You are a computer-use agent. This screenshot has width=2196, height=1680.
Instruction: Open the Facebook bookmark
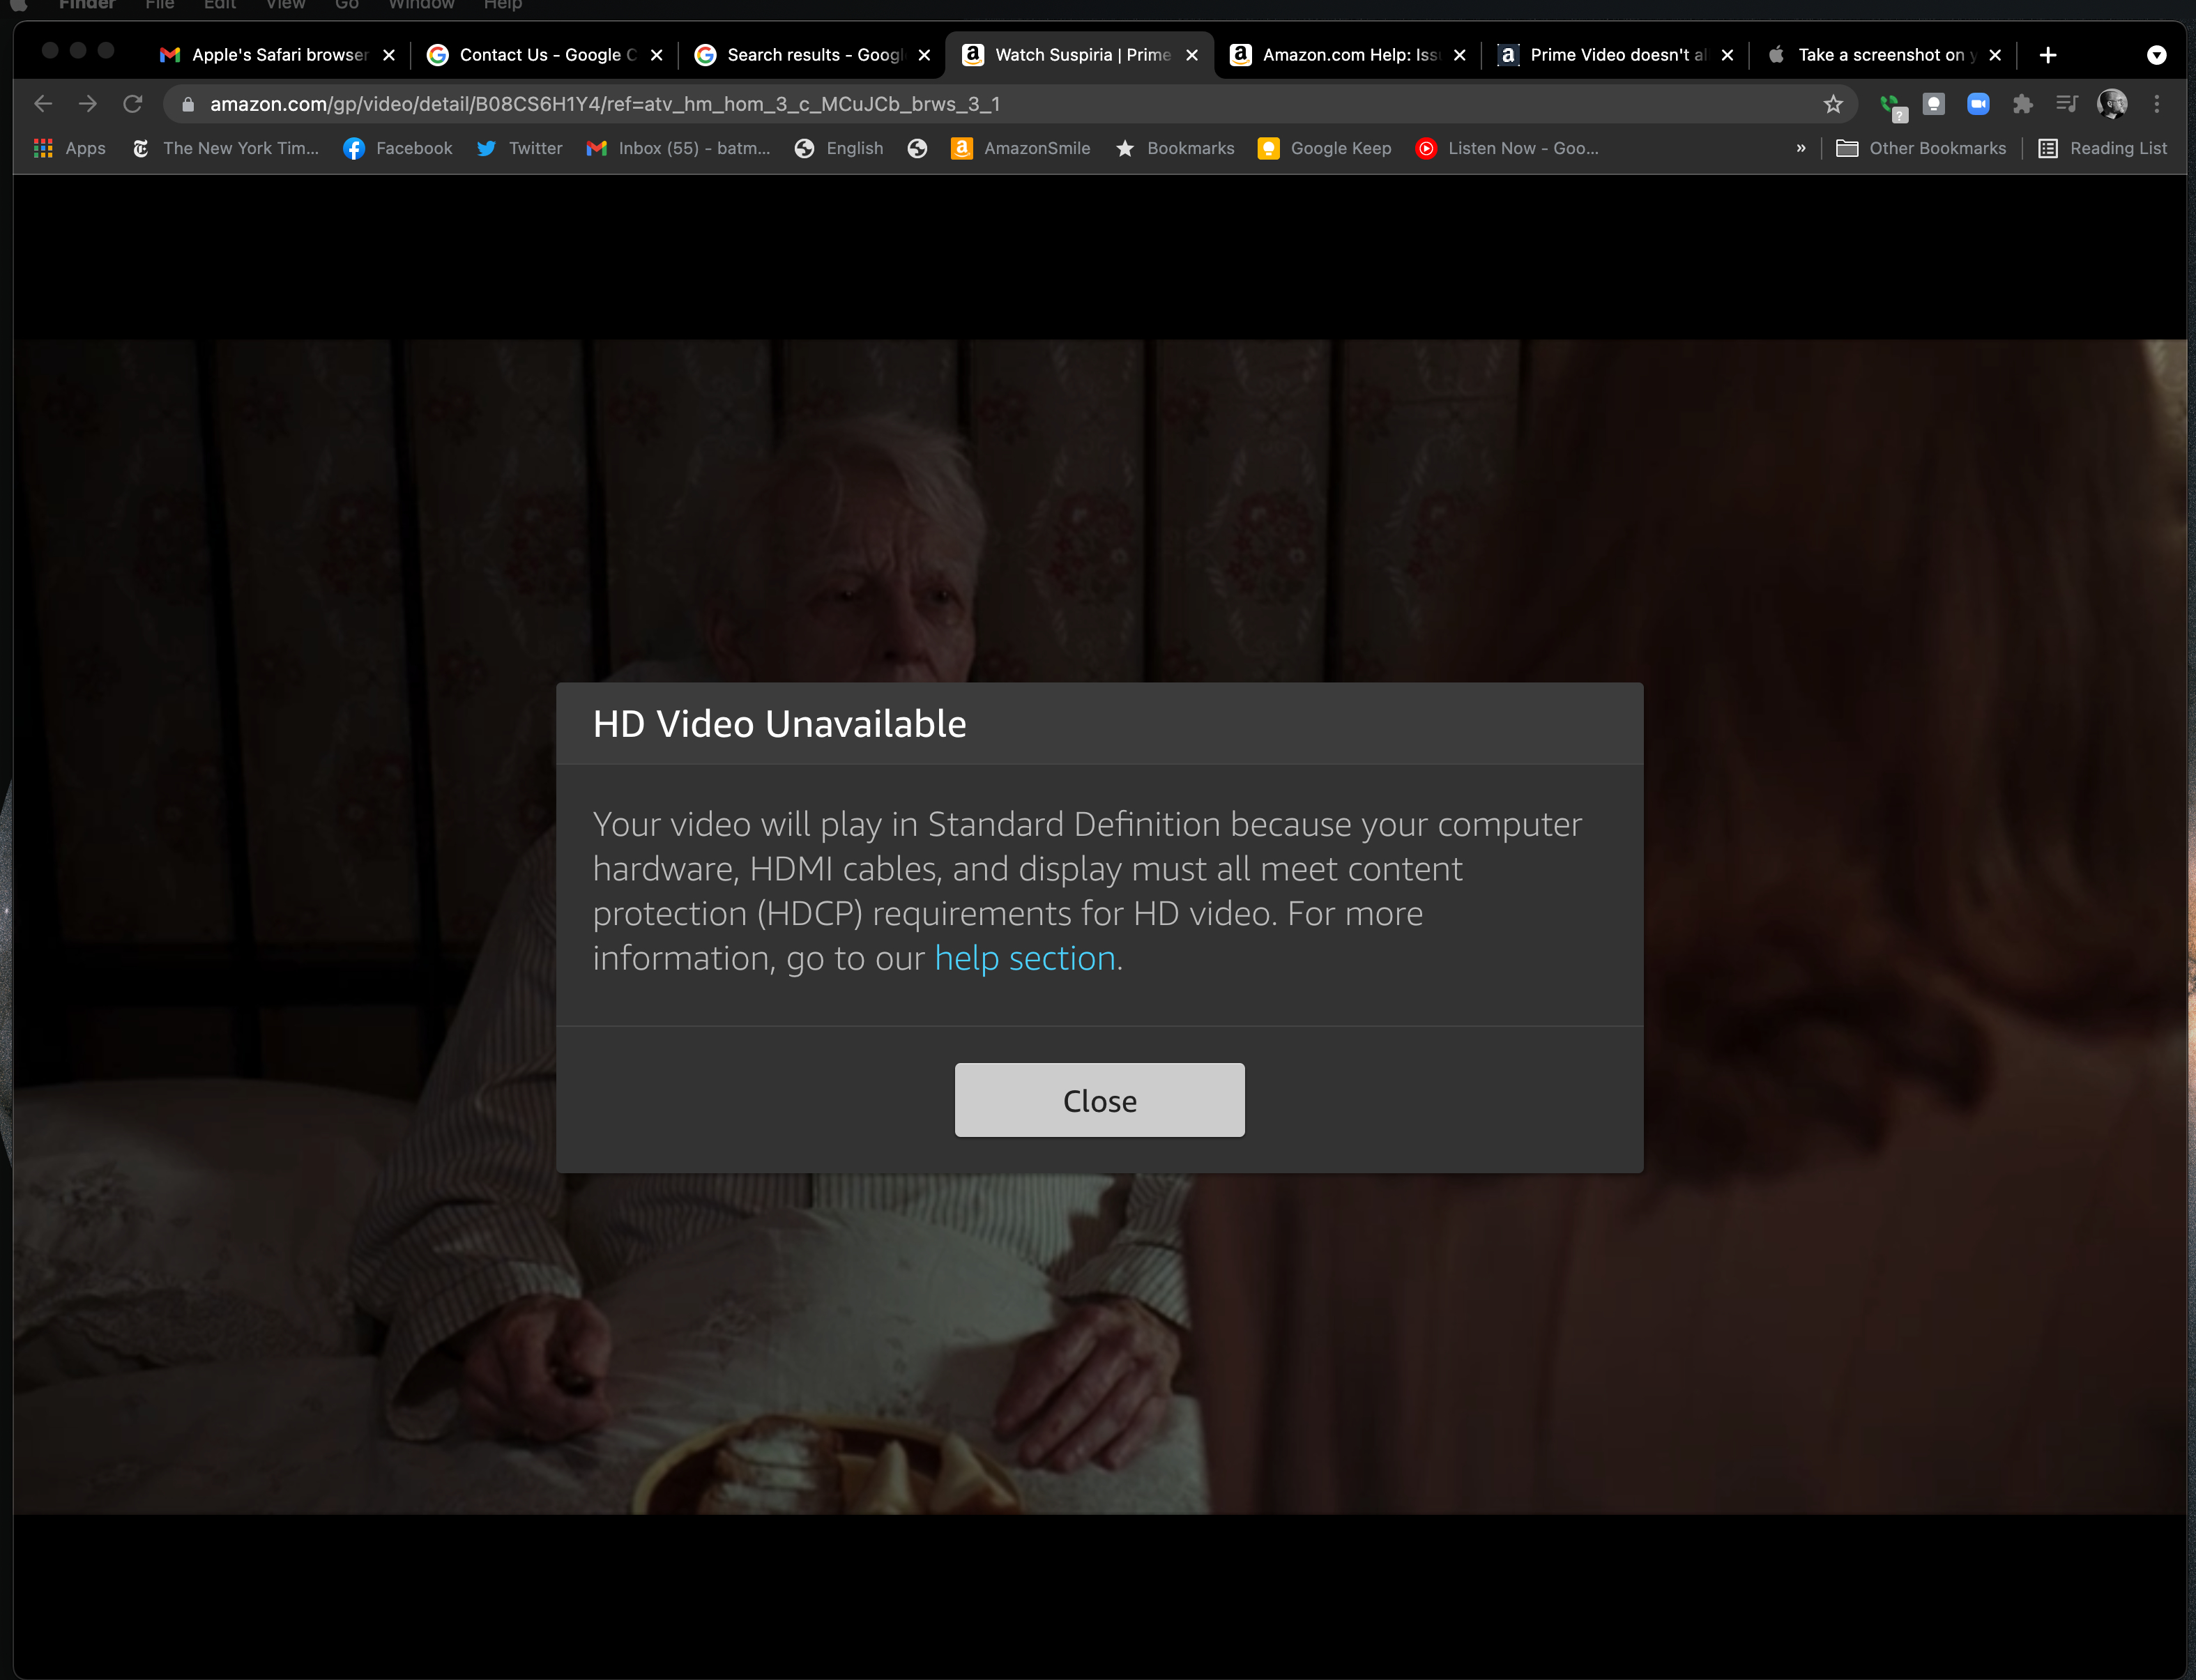pyautogui.click(x=398, y=148)
